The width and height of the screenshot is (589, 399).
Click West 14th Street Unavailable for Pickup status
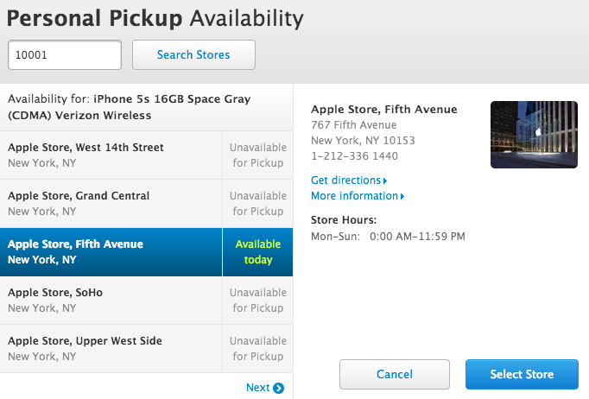258,155
